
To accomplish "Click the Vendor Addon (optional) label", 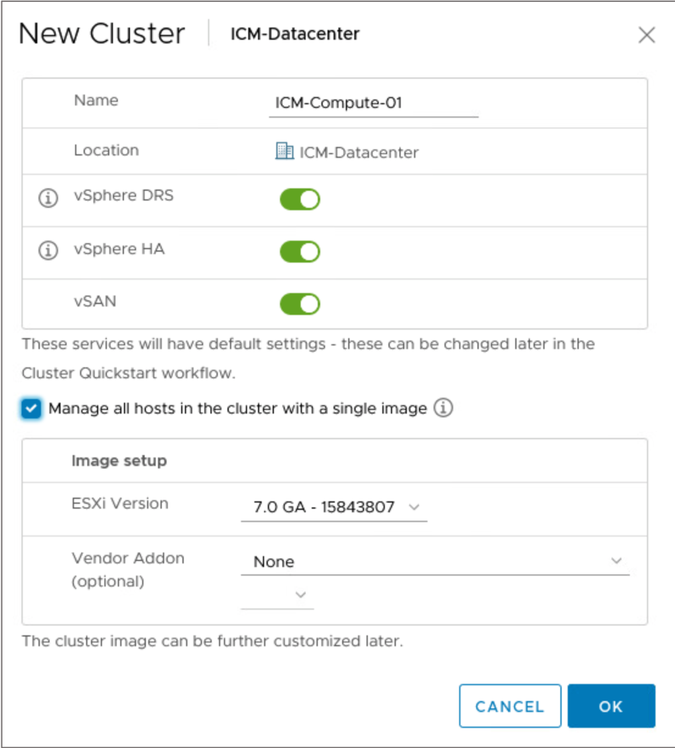I will (x=128, y=570).
